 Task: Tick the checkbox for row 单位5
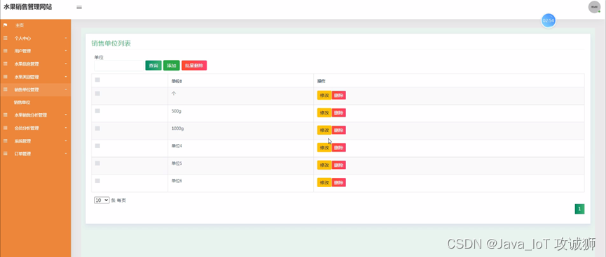coord(97,163)
